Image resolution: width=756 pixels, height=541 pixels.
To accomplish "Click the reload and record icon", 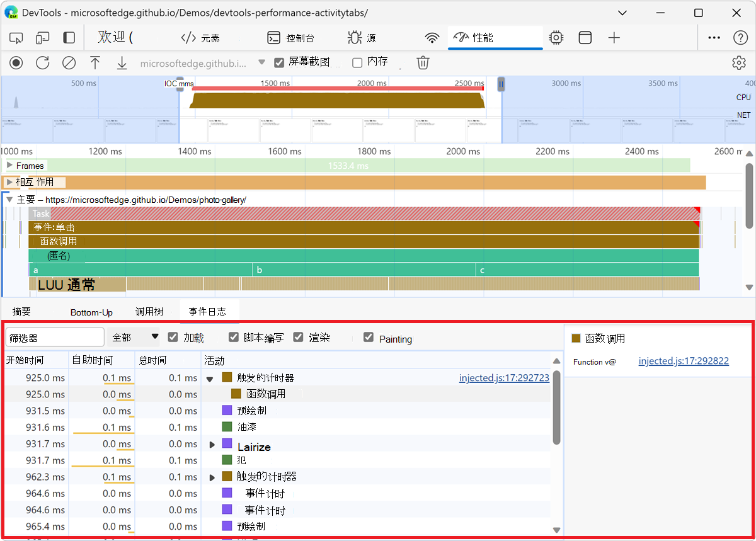I will [42, 62].
